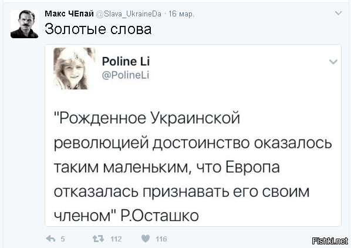Click the Р.Осташко attribution in the quote

(160, 216)
